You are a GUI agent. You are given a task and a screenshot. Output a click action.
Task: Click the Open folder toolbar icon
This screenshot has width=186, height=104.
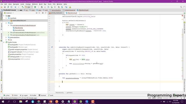(x=1, y=7)
